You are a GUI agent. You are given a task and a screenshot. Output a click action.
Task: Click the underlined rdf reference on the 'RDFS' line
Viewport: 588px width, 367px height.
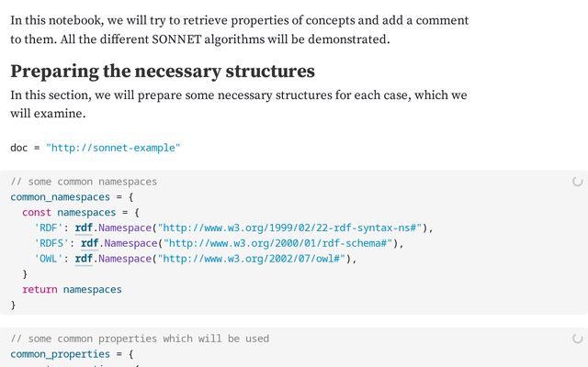point(90,243)
